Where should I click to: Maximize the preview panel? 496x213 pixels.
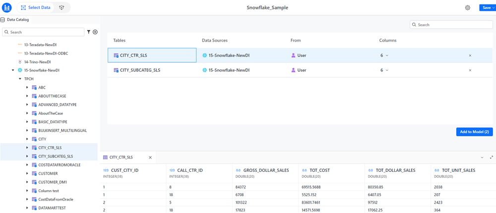pyautogui.click(x=491, y=157)
